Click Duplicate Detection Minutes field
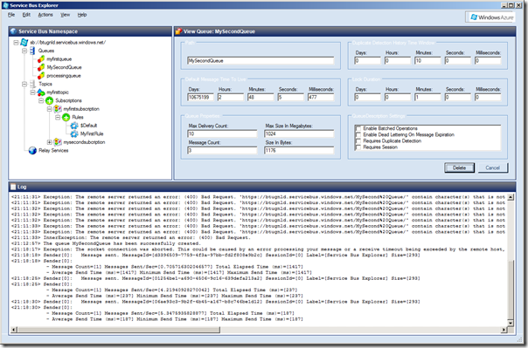 pos(427,61)
